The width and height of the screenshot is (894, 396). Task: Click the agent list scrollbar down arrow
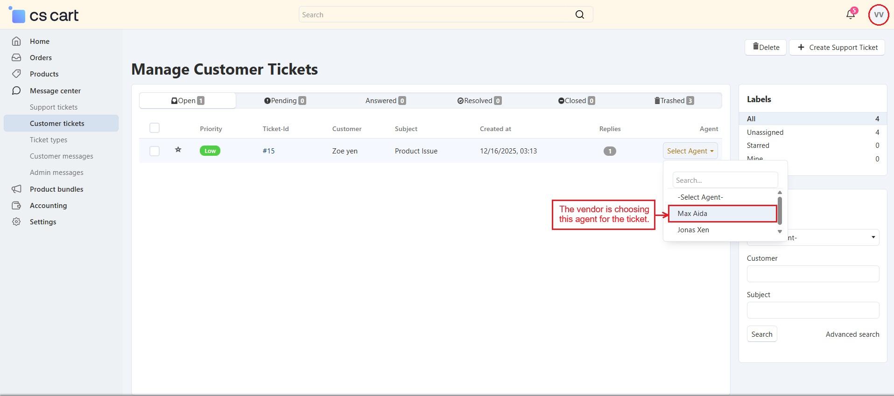click(780, 232)
